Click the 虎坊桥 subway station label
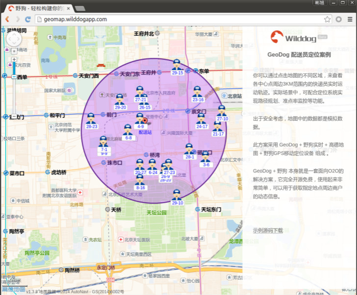 [x=59, y=172]
